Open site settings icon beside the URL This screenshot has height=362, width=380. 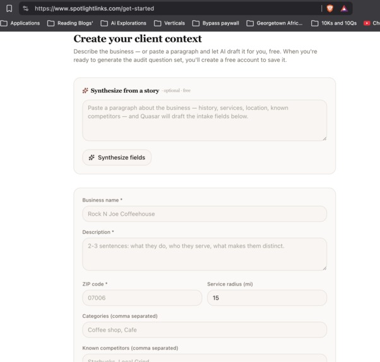coord(25,8)
